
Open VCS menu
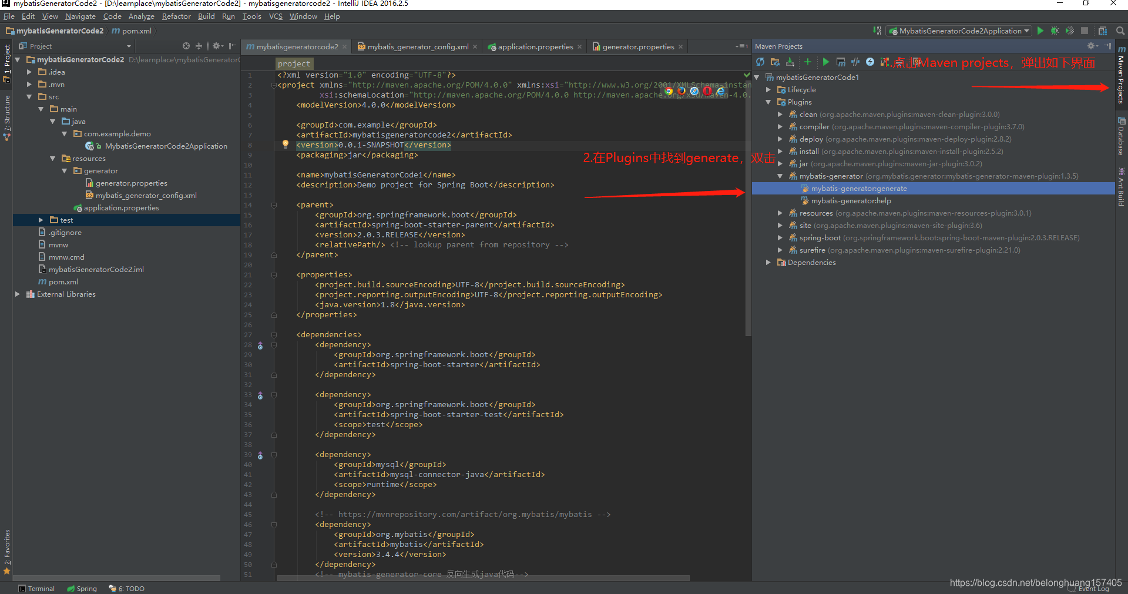(276, 16)
